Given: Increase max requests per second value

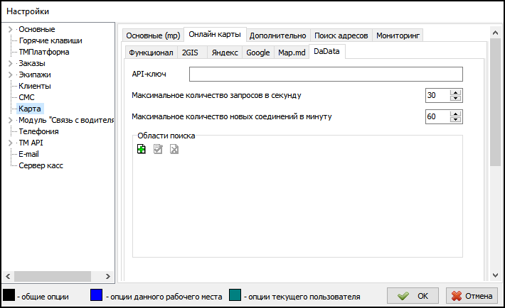Looking at the screenshot, I should tap(456, 92).
